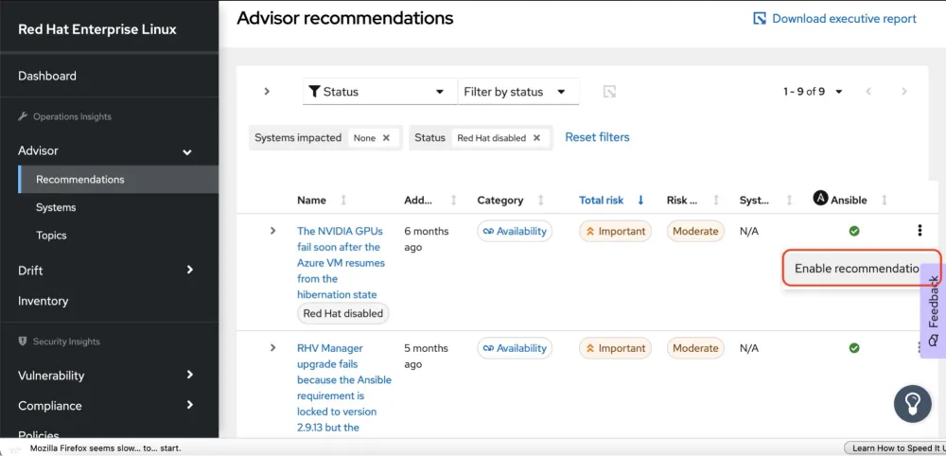Screen dimensions: 946x456
Task: Click Download executive report link
Action: pos(834,19)
